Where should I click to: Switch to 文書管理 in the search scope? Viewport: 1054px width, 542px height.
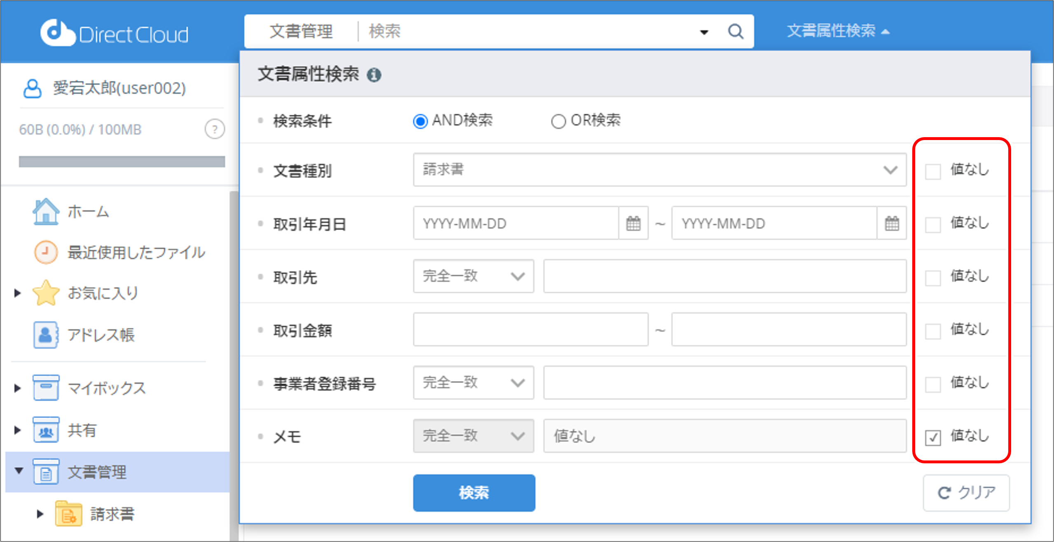[x=302, y=31]
